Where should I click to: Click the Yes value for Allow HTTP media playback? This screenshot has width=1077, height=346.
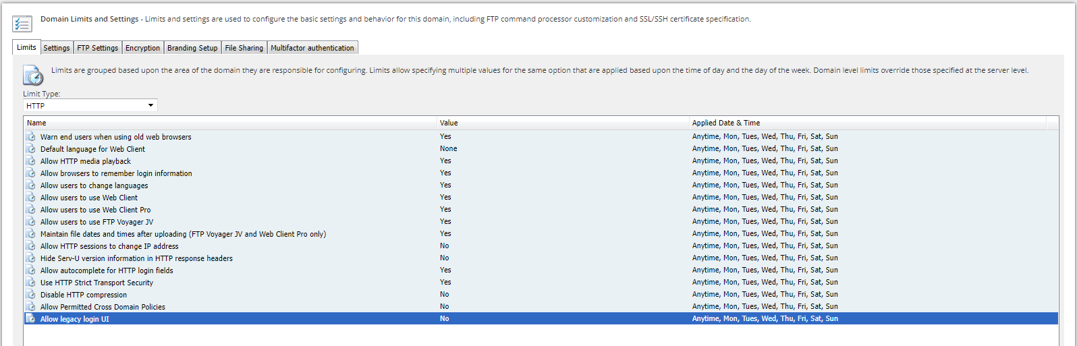pos(445,161)
